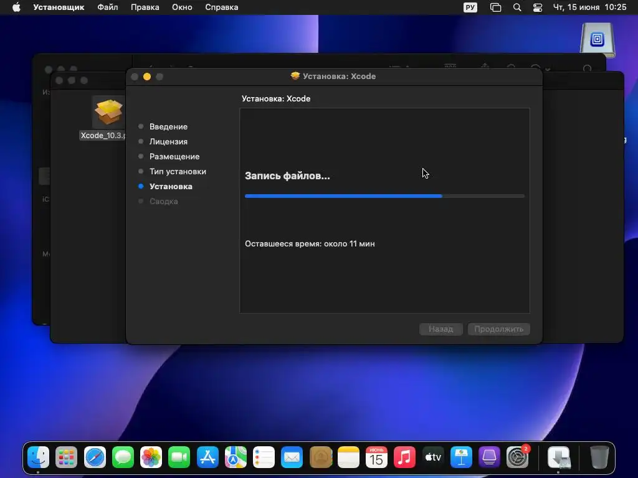Open Music from the Dock

pos(404,457)
